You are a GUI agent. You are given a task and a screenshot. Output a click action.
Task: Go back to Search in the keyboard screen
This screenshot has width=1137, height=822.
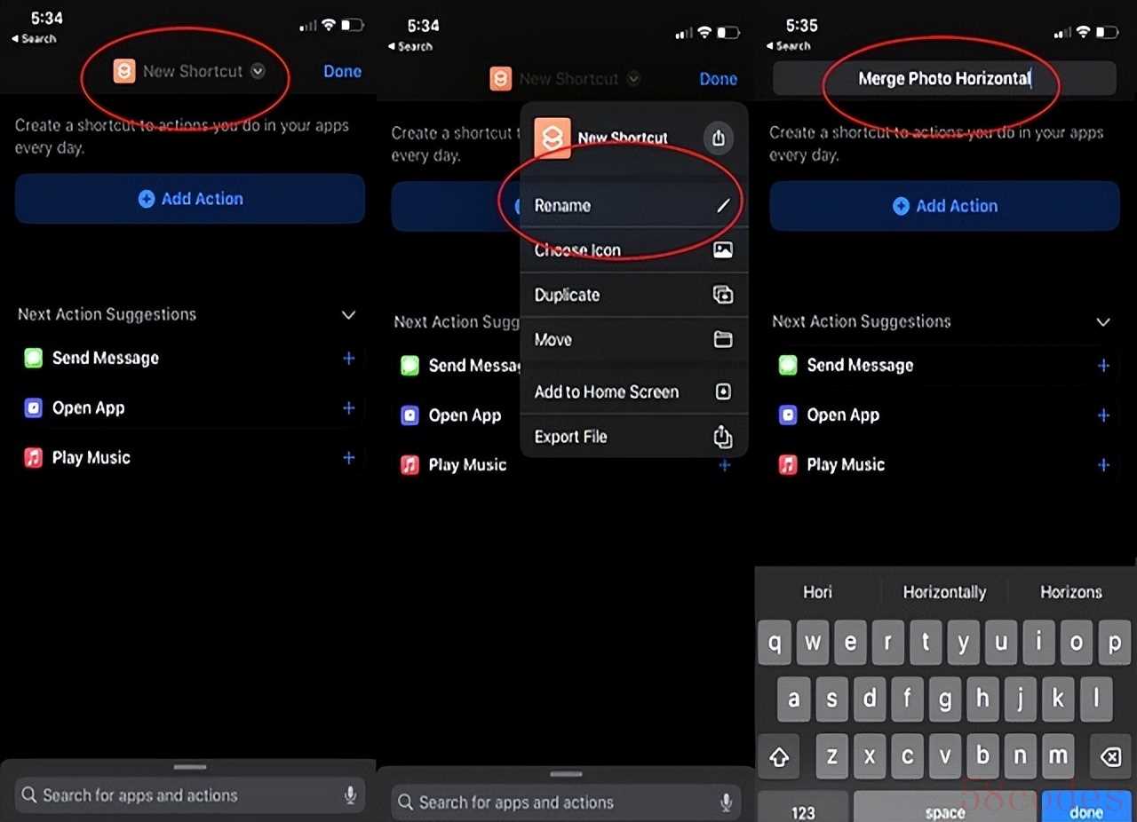point(788,46)
